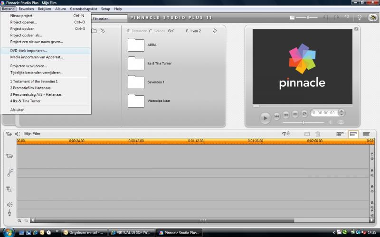This screenshot has width=380, height=237.
Task: Open the ABBA folder
Action: pos(136,45)
